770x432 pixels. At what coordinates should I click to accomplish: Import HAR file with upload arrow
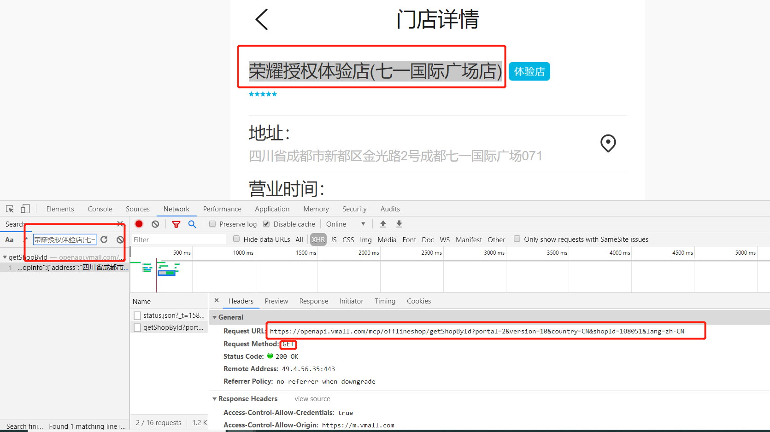(383, 224)
